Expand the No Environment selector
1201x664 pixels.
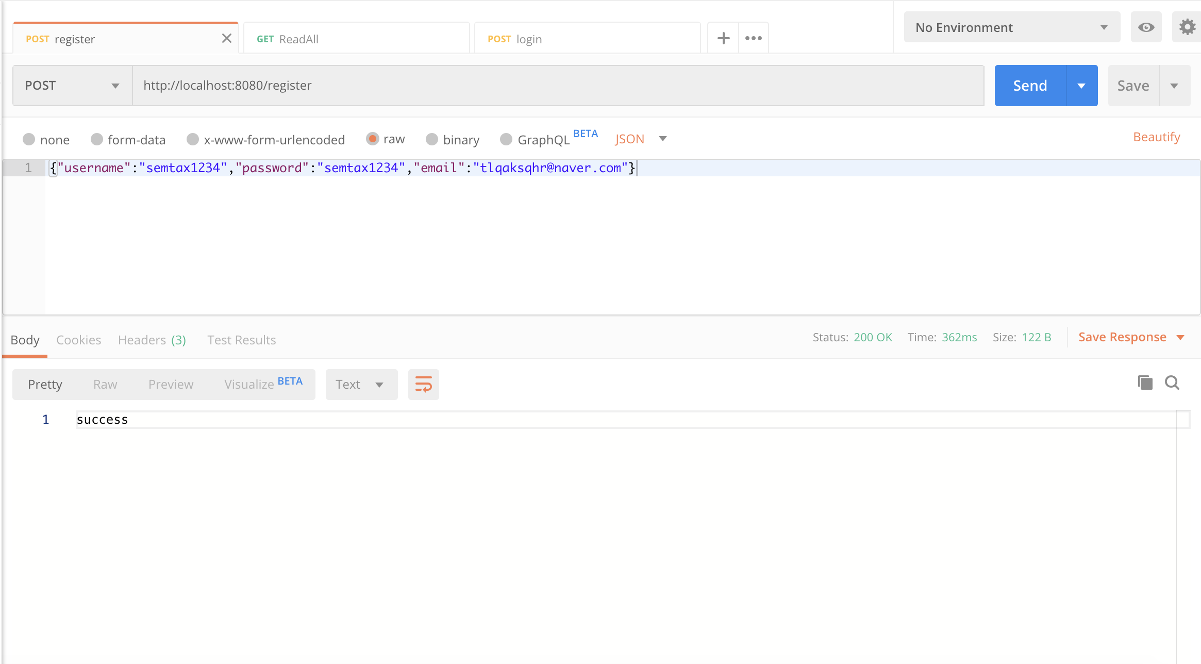click(x=1011, y=27)
